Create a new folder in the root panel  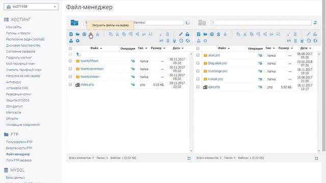(x=205, y=34)
